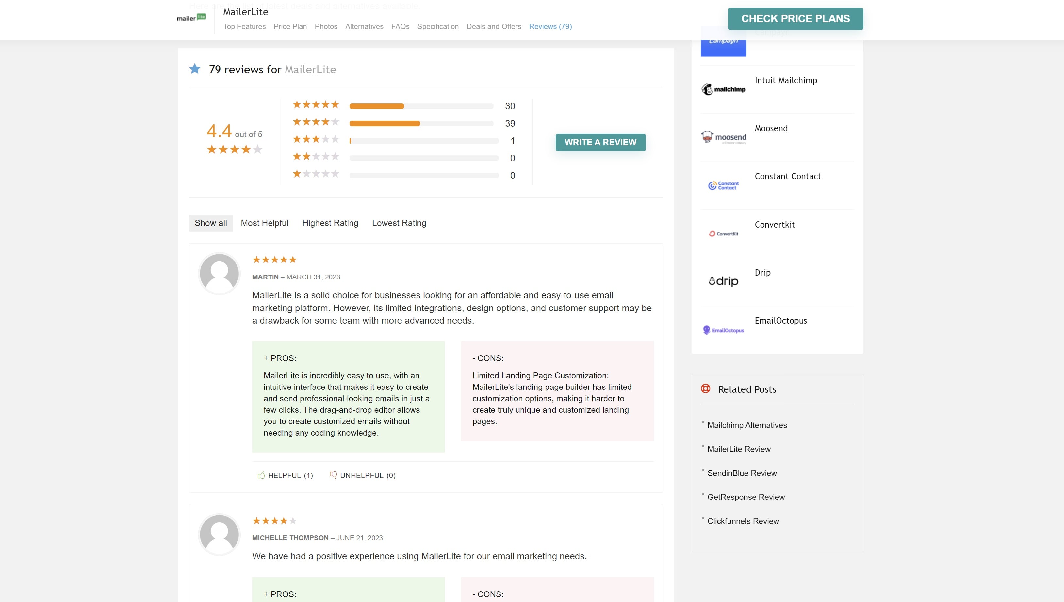The height and width of the screenshot is (602, 1064).
Task: Click the MailerLite logo in header
Action: click(x=191, y=18)
